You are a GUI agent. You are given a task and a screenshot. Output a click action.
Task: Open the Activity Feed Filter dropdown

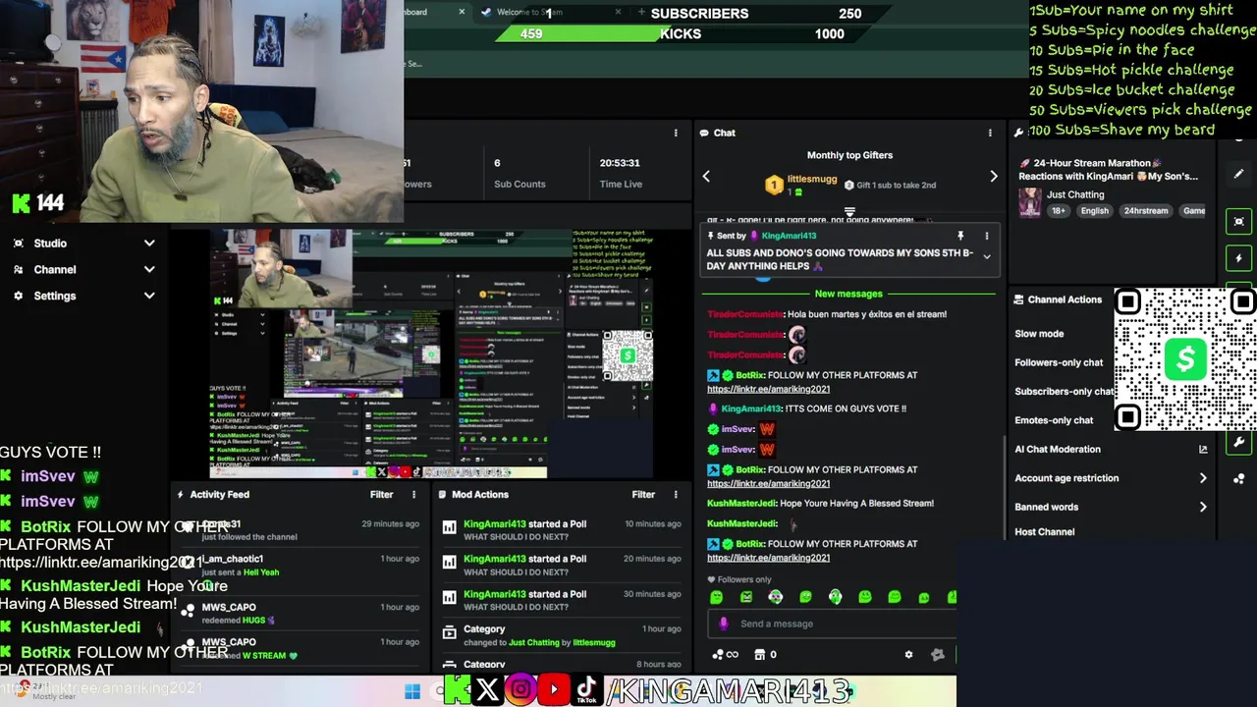pos(382,495)
